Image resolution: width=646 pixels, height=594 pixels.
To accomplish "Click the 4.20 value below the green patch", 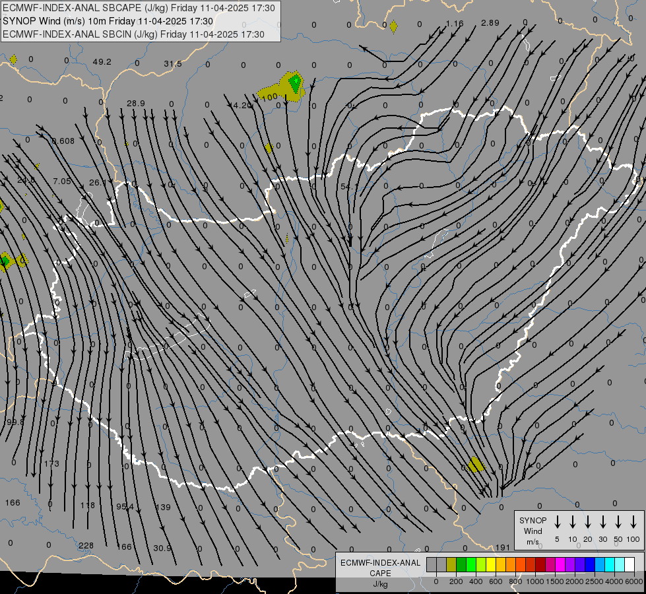I will pos(242,105).
